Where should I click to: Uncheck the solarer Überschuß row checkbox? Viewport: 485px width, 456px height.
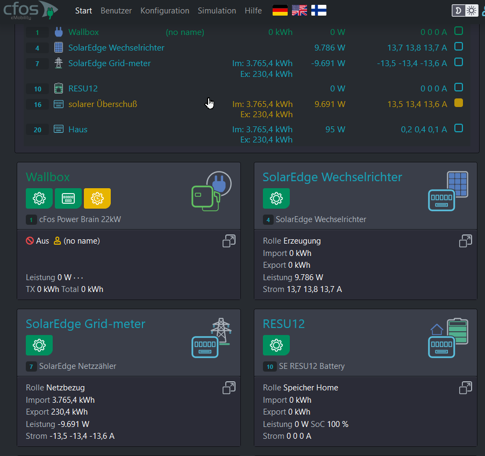pos(459,103)
